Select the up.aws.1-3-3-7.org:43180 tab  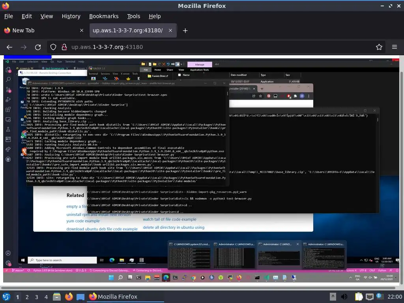point(127,30)
